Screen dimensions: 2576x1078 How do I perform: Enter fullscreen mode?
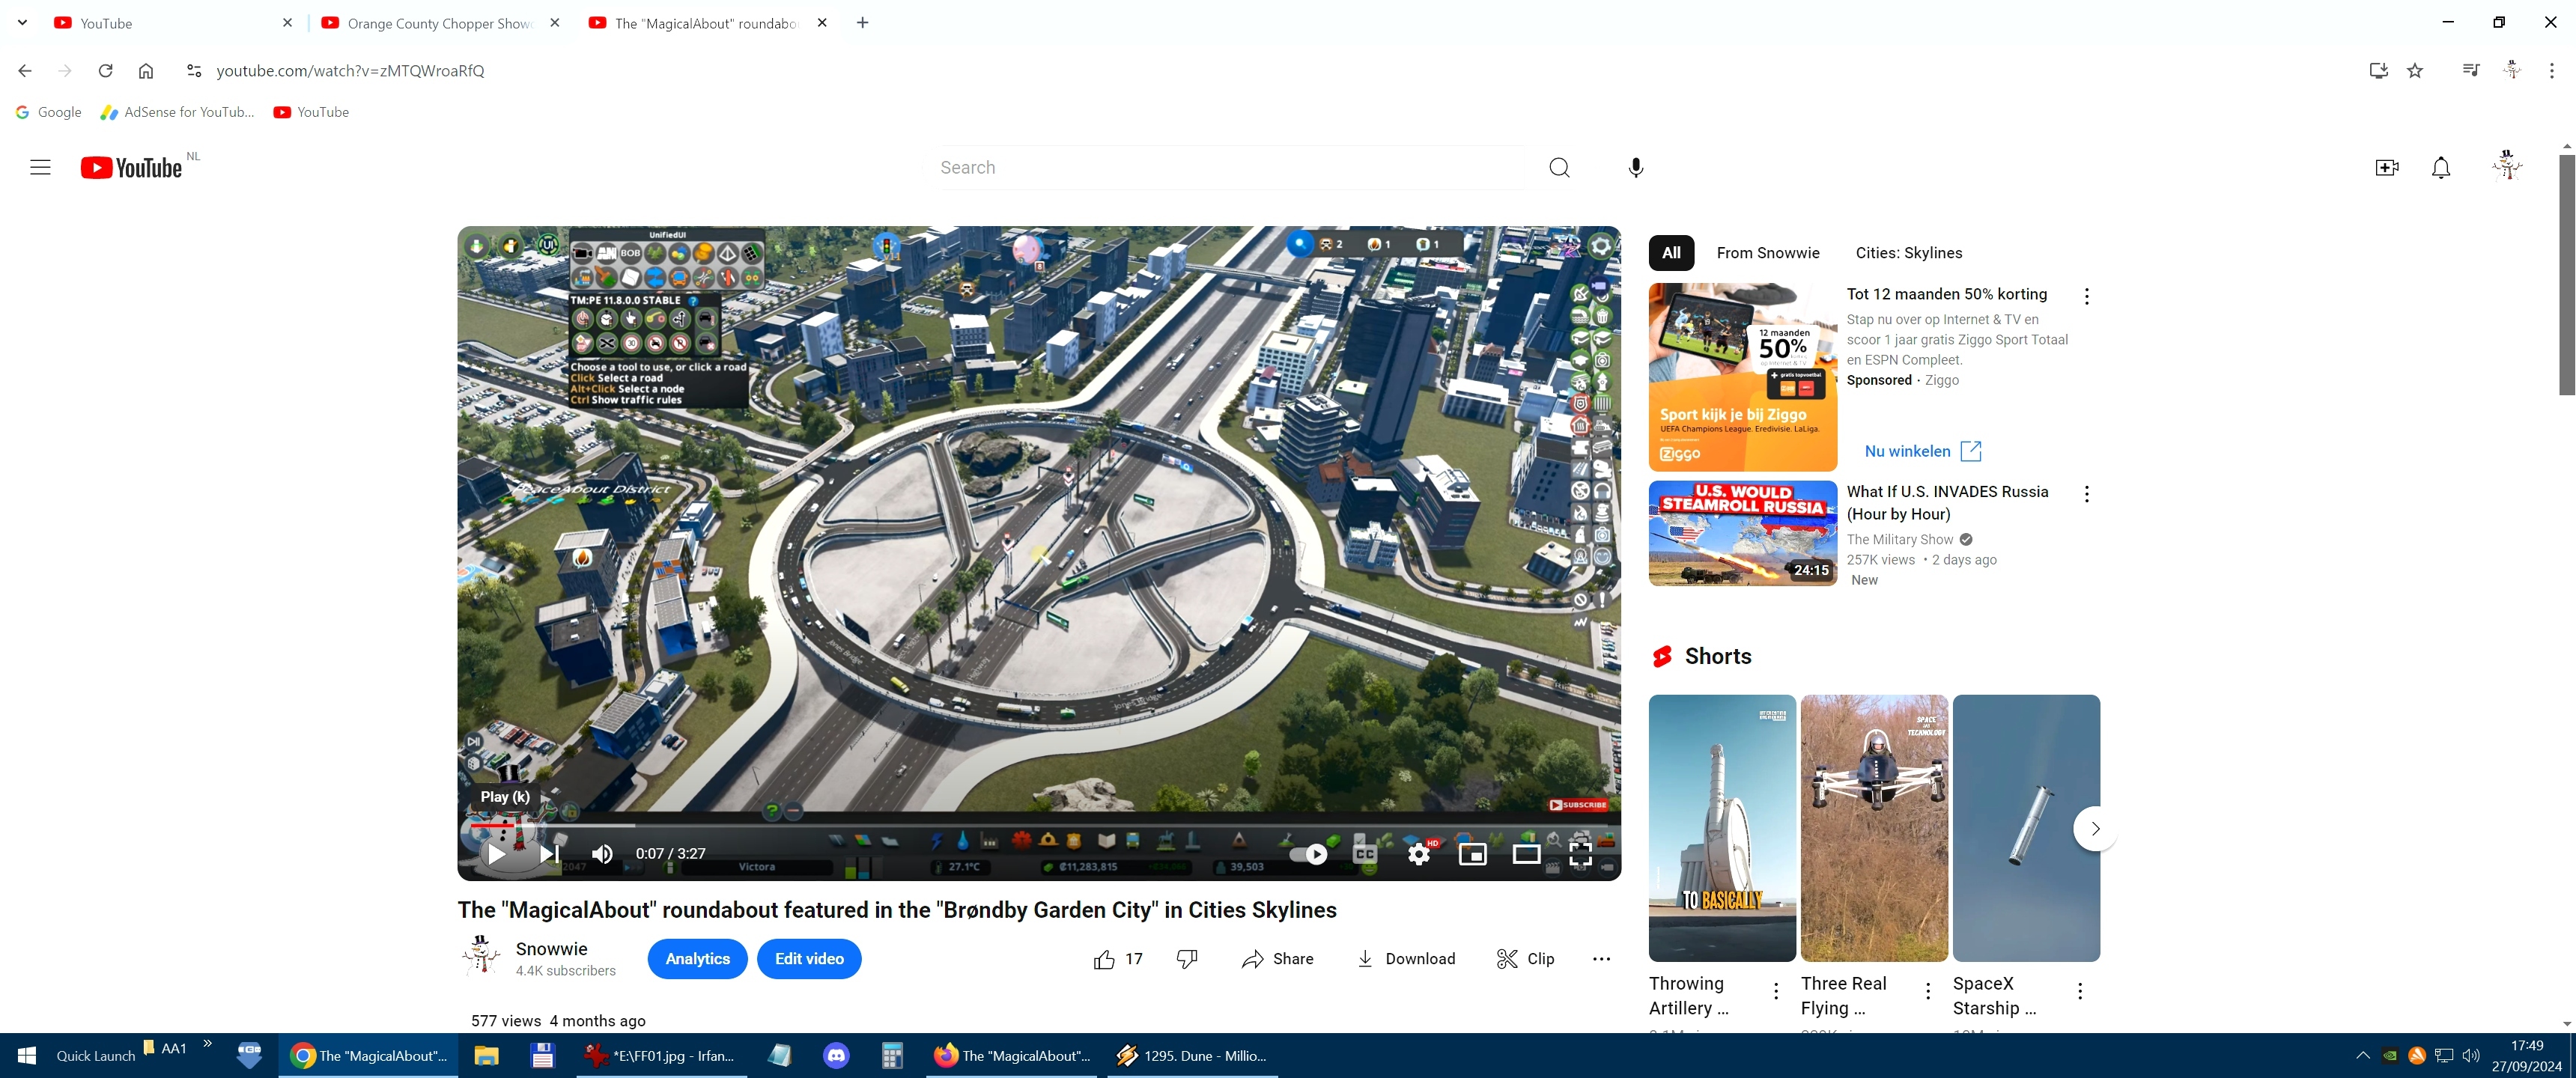point(1580,854)
